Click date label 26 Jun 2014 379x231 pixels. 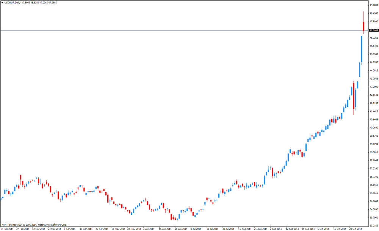point(181,229)
